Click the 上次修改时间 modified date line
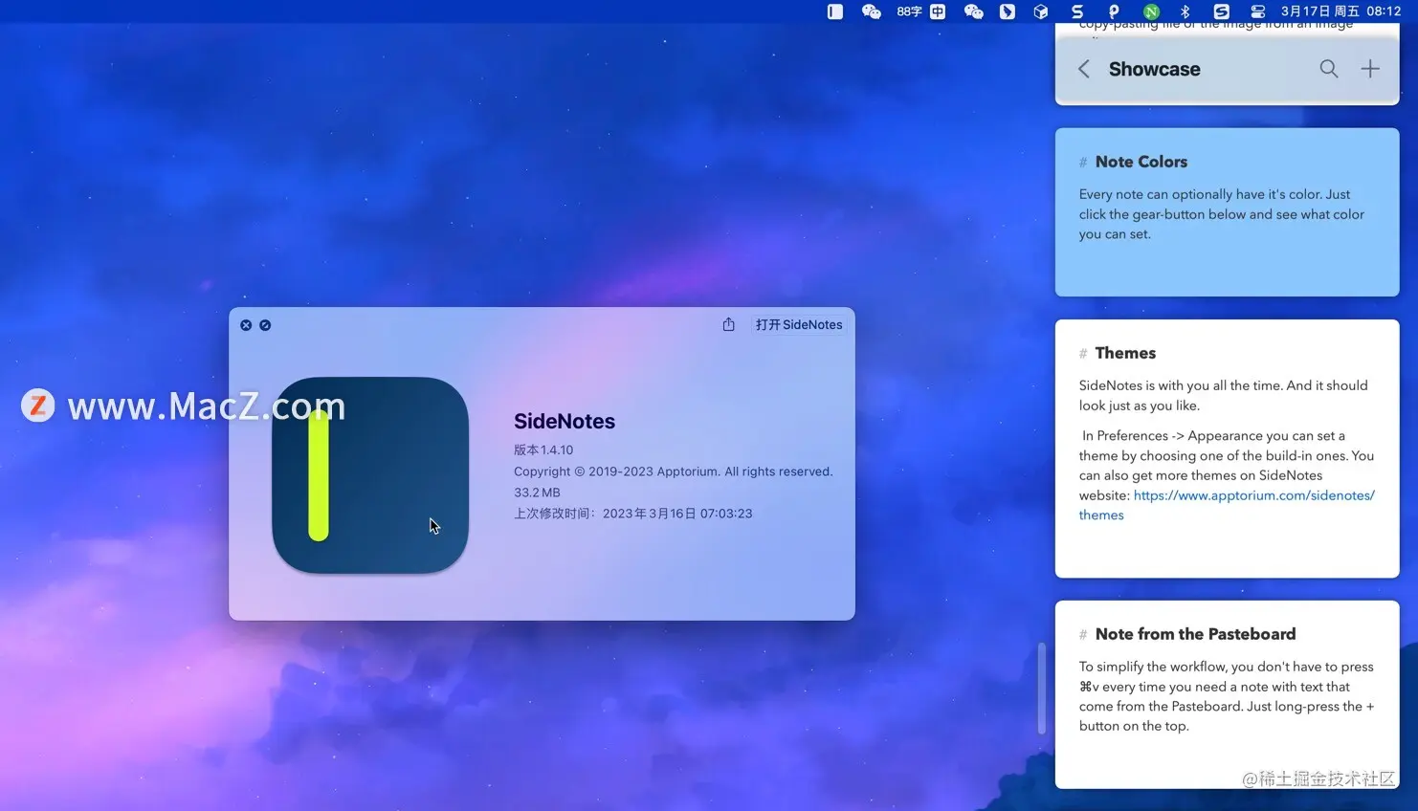Viewport: 1418px width, 811px height. (x=633, y=514)
